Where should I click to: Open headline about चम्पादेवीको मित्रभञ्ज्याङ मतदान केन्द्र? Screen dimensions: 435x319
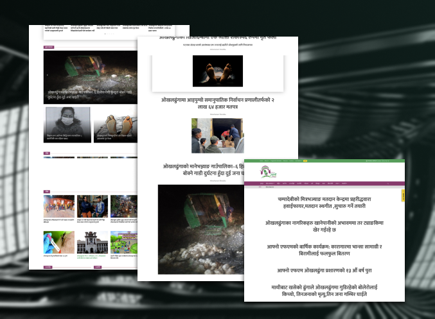[324, 203]
